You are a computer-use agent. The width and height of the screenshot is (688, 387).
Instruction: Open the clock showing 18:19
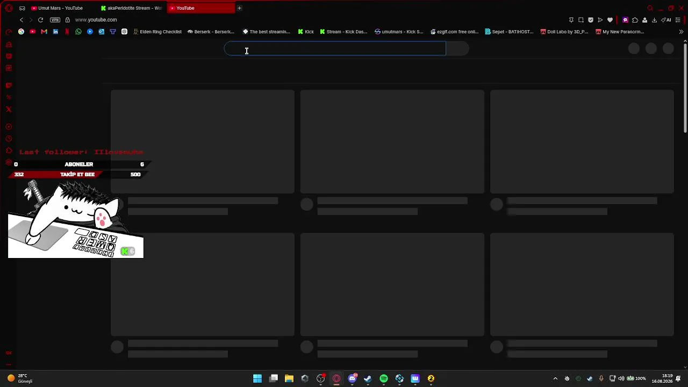[662, 378]
